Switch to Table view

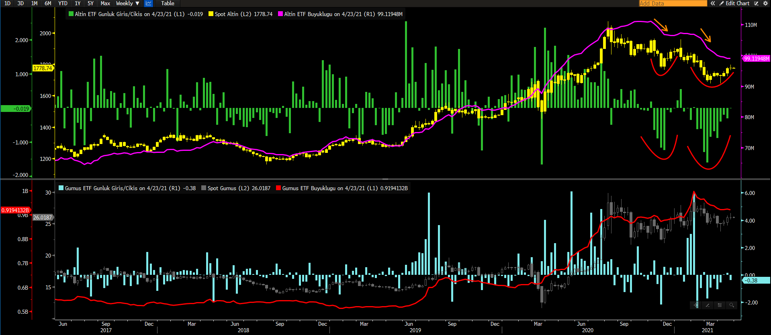[x=168, y=3]
